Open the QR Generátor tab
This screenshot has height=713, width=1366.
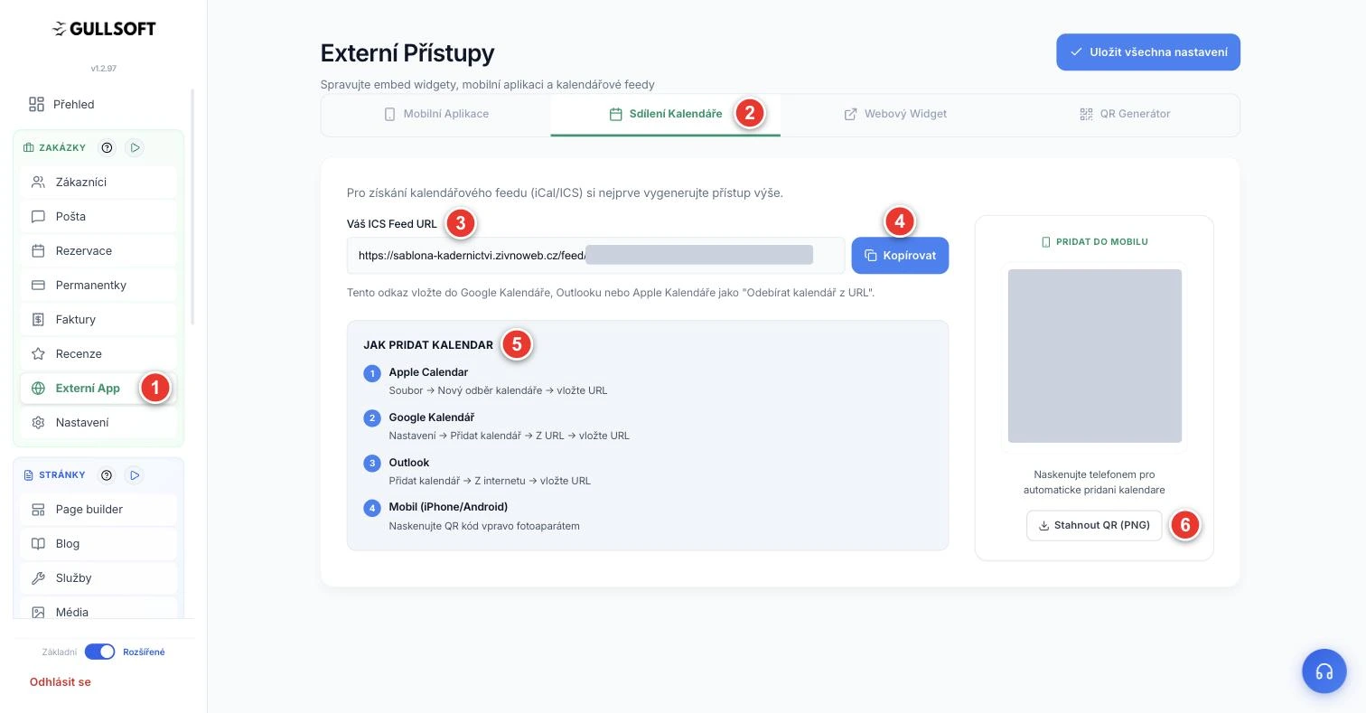(1125, 114)
